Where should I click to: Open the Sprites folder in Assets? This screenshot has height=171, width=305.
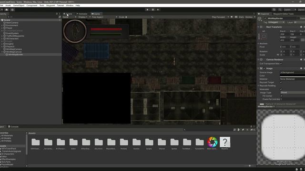coord(174,143)
